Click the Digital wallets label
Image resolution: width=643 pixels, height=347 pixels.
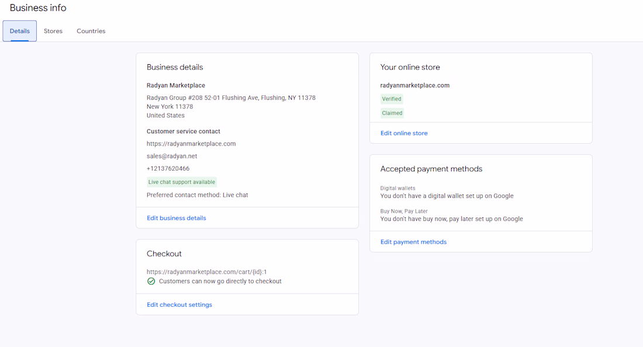tap(397, 188)
